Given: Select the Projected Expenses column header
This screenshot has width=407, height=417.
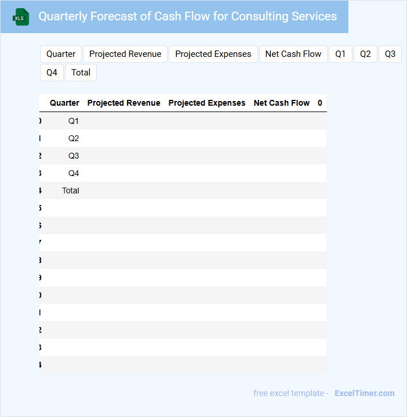Looking at the screenshot, I should pyautogui.click(x=207, y=103).
